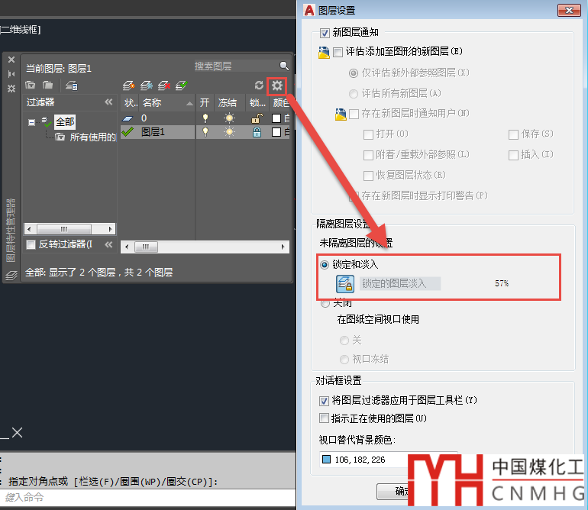The image size is (588, 510).
Task: Click the new group filter icon
Action: tap(47, 85)
